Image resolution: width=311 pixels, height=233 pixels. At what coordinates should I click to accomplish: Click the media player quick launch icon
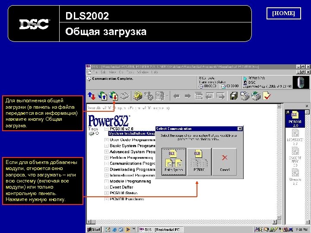tap(127, 230)
